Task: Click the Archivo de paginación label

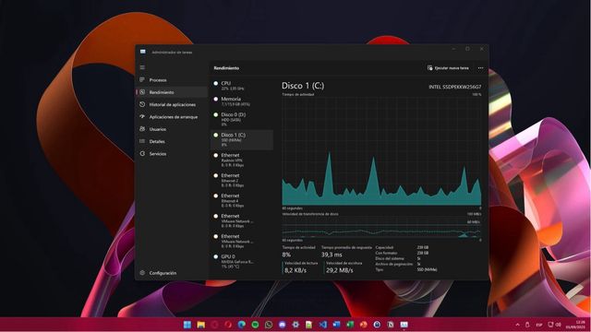Action: (x=394, y=265)
